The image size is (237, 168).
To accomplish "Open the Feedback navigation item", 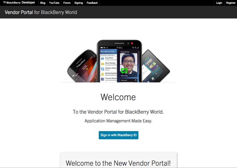I will point(92,3).
